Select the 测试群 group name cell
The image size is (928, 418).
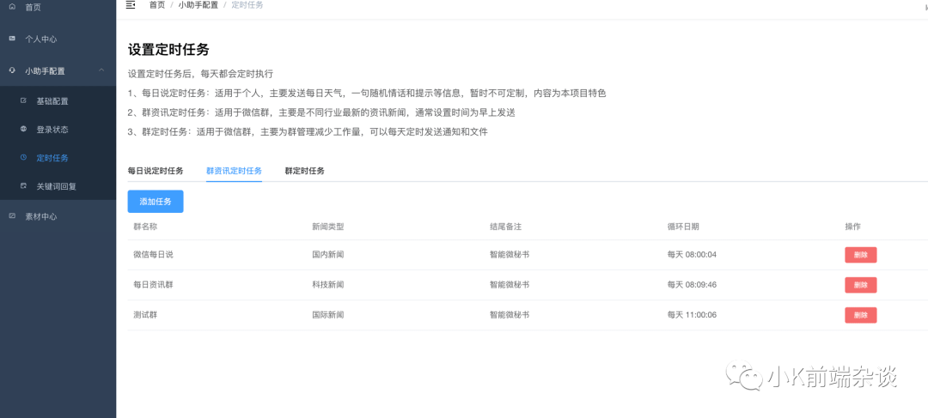click(145, 315)
